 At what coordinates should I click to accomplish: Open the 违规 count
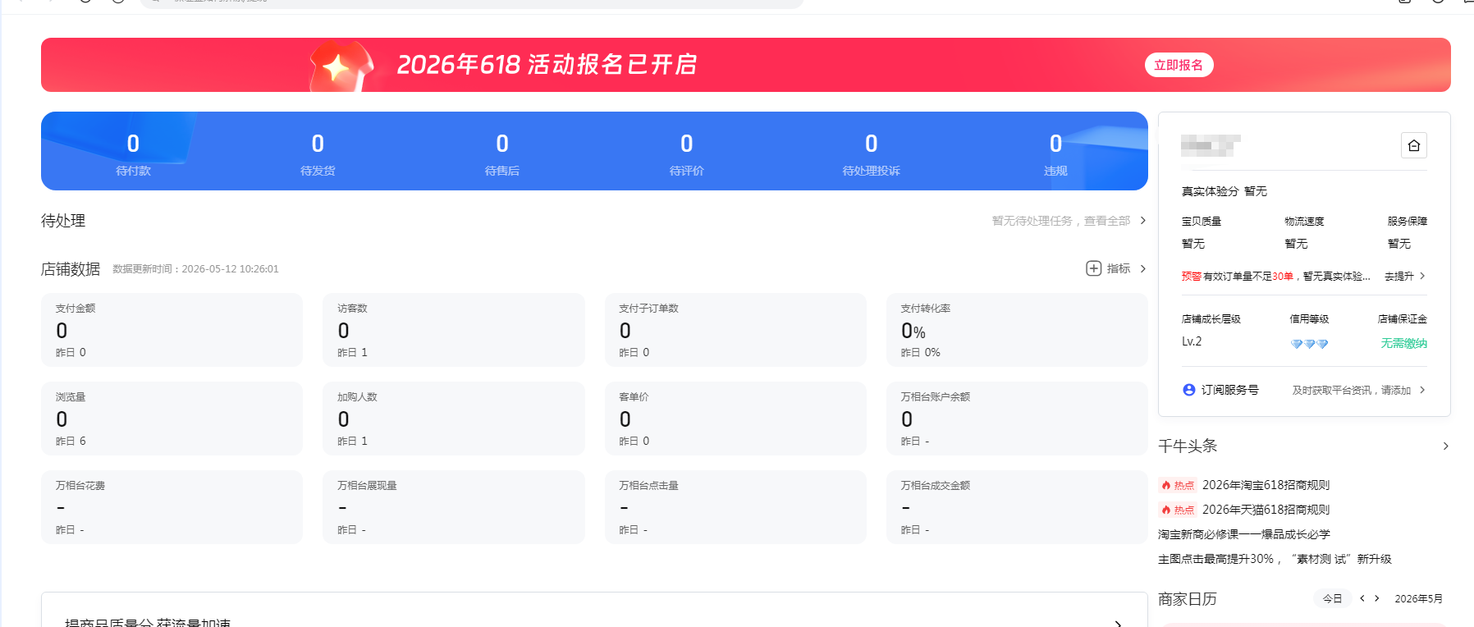[1055, 154]
